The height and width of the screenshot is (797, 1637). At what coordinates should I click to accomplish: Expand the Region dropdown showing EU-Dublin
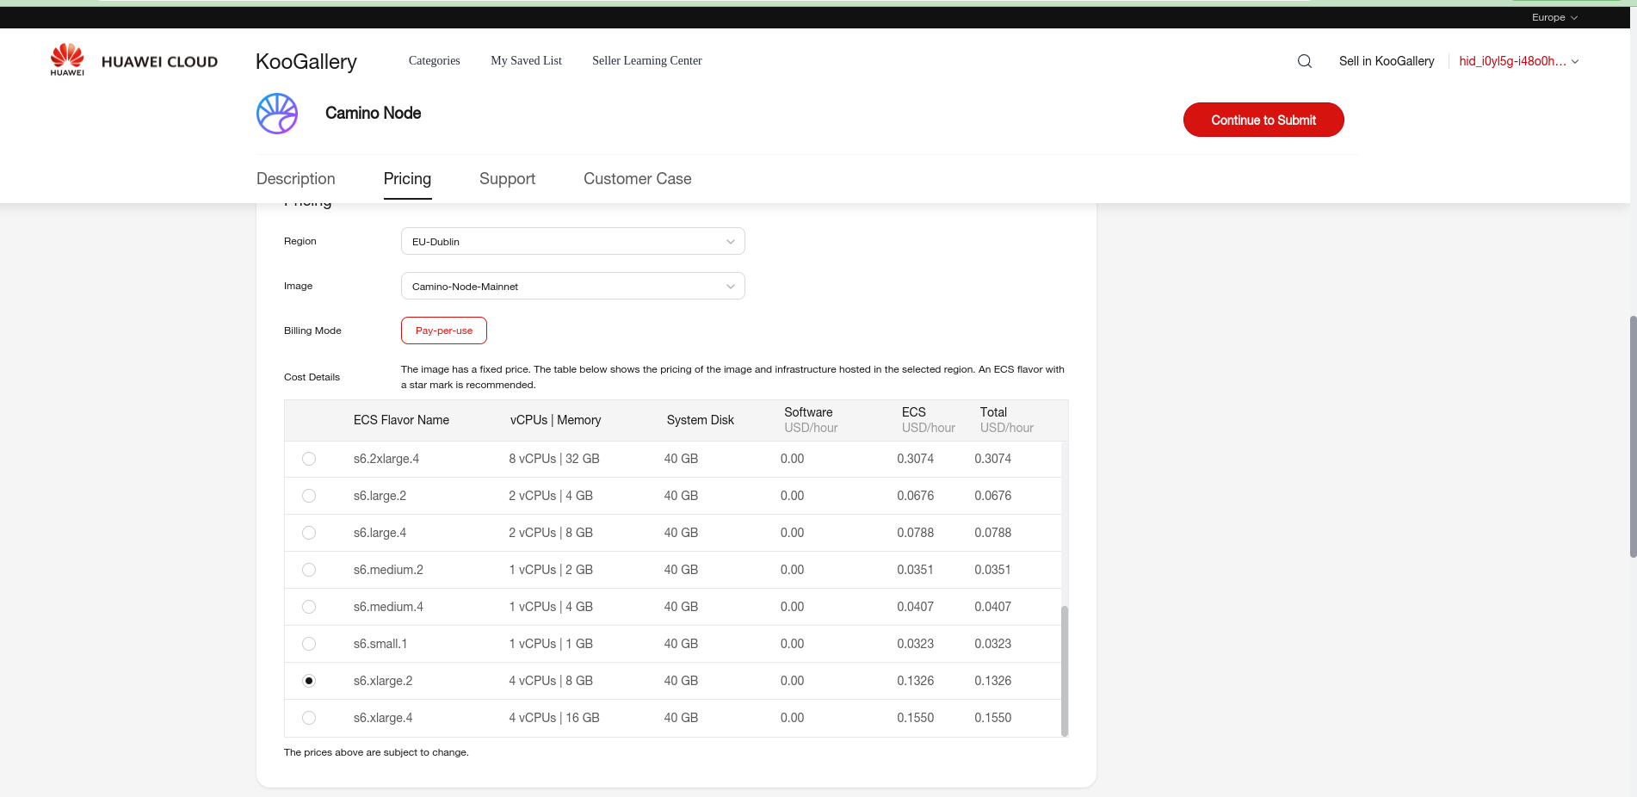[x=572, y=241]
